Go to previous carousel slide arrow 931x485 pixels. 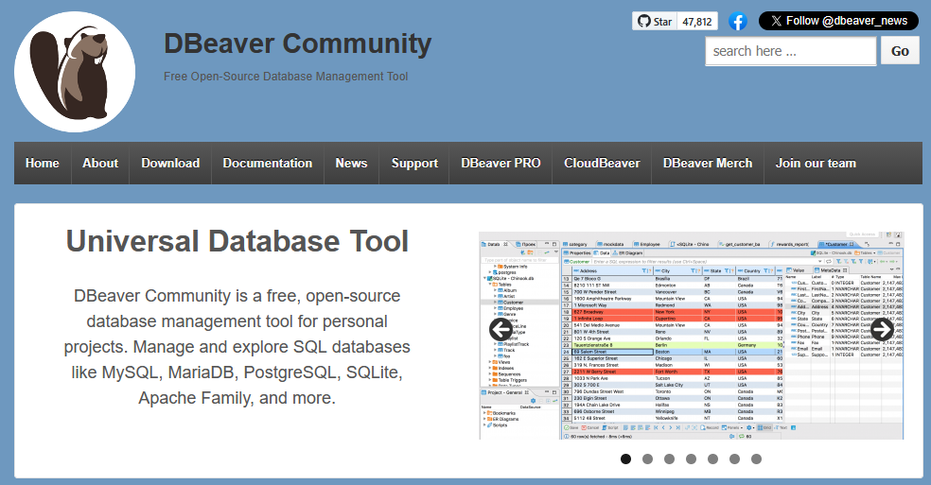[501, 329]
